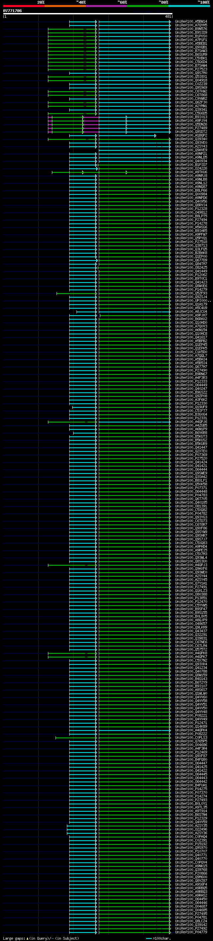Select hit label UniRef100_P12328
Viewport: 213px width, 941px height.
pyautogui.click(x=191, y=209)
